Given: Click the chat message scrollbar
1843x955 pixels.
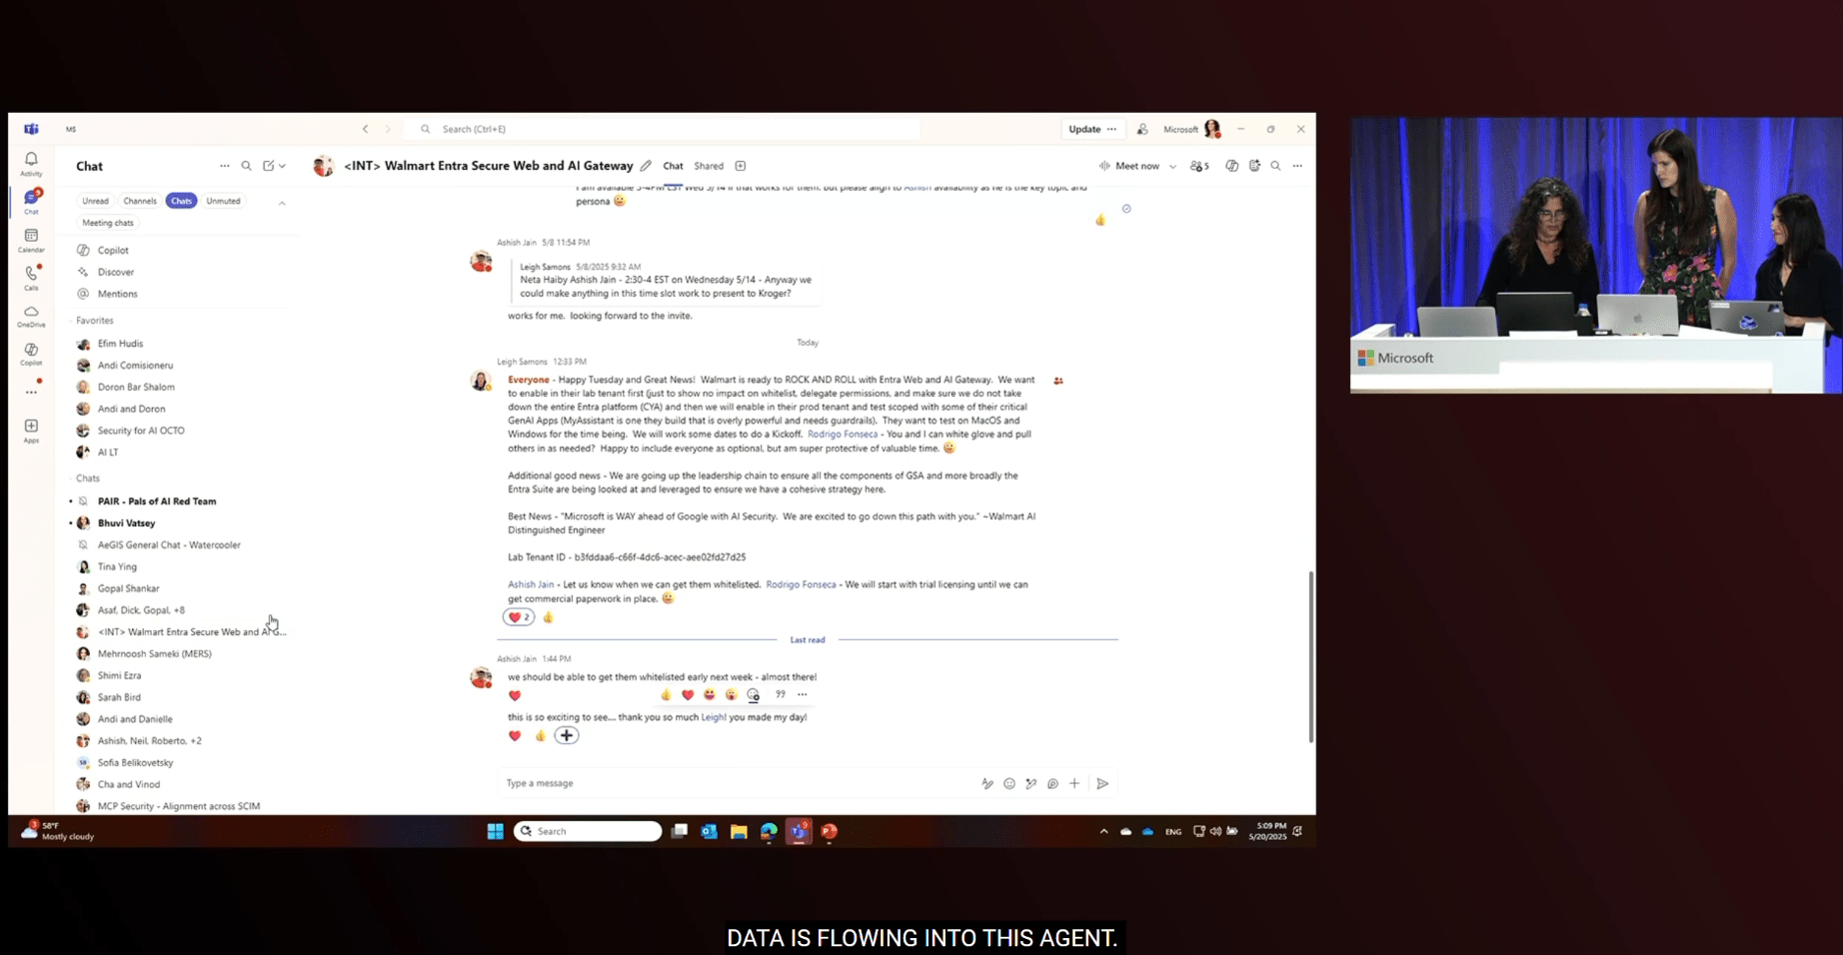Looking at the screenshot, I should 1310,656.
